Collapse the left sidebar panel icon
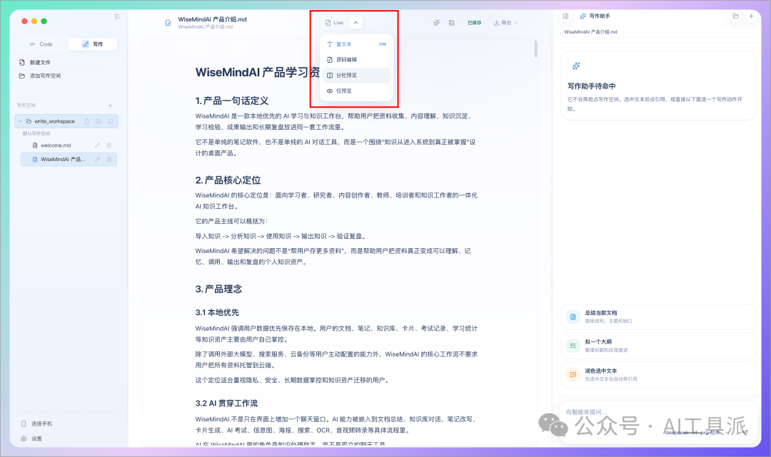Viewport: 771px width, 457px height. click(x=117, y=16)
